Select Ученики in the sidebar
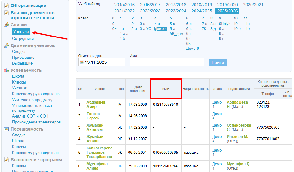 click(x=21, y=32)
